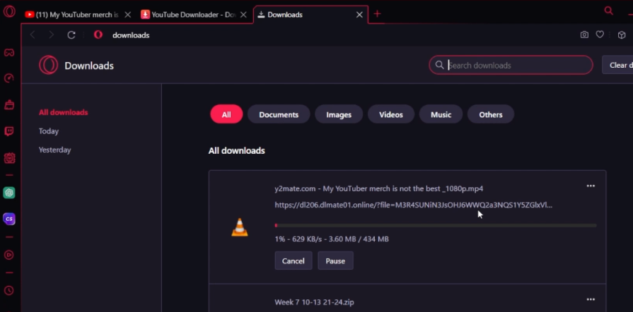This screenshot has height=312, width=633.
Task: Open three-dot menu for Week 7 zip download
Action: (x=591, y=300)
